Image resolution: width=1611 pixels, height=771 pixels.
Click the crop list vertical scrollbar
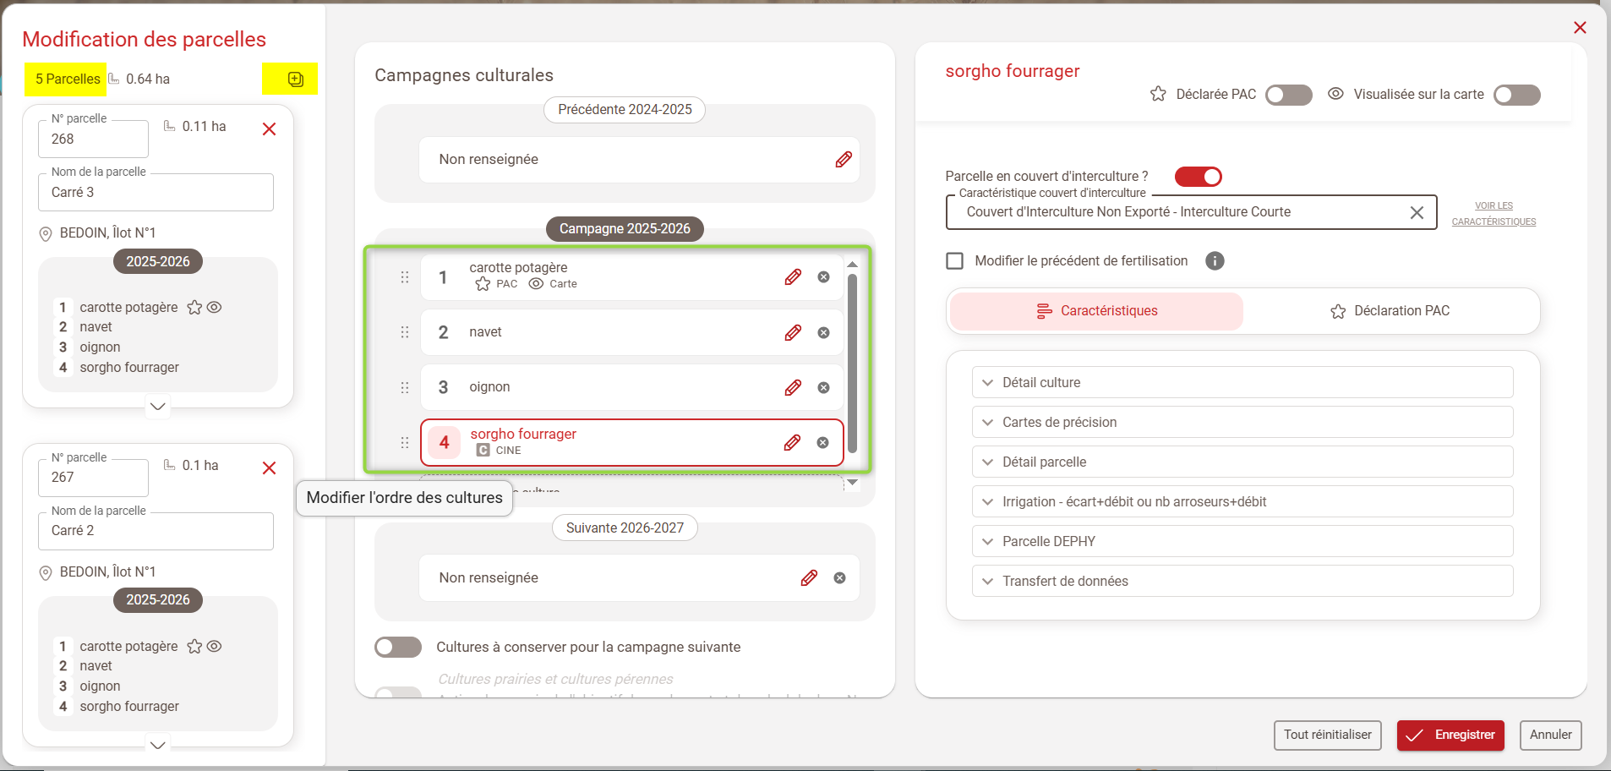click(x=852, y=364)
